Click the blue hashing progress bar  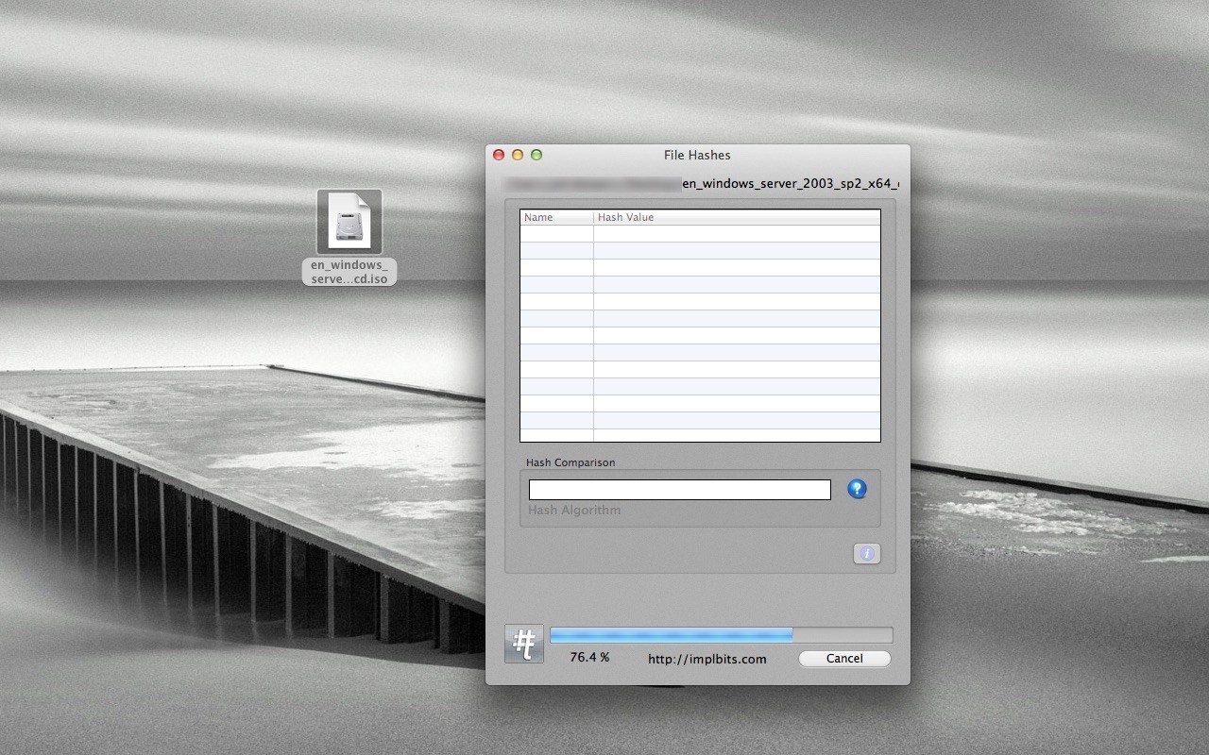pyautogui.click(x=721, y=634)
